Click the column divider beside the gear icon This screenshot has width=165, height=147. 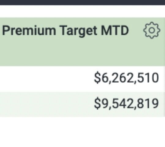coord(164,67)
